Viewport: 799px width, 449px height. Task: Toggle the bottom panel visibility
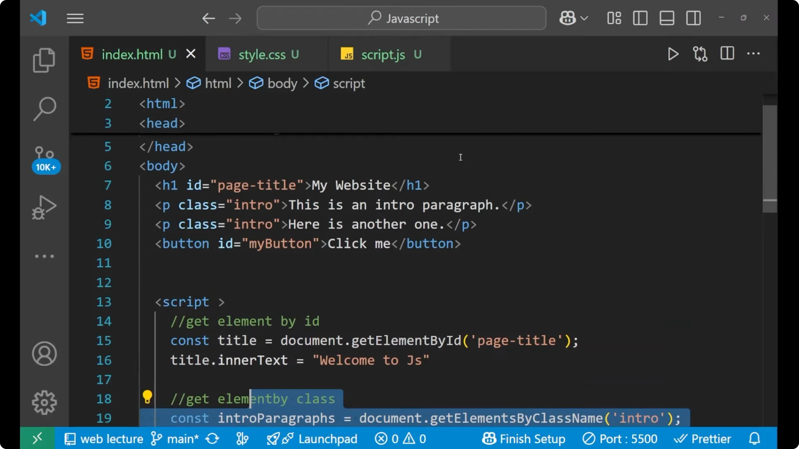point(667,18)
